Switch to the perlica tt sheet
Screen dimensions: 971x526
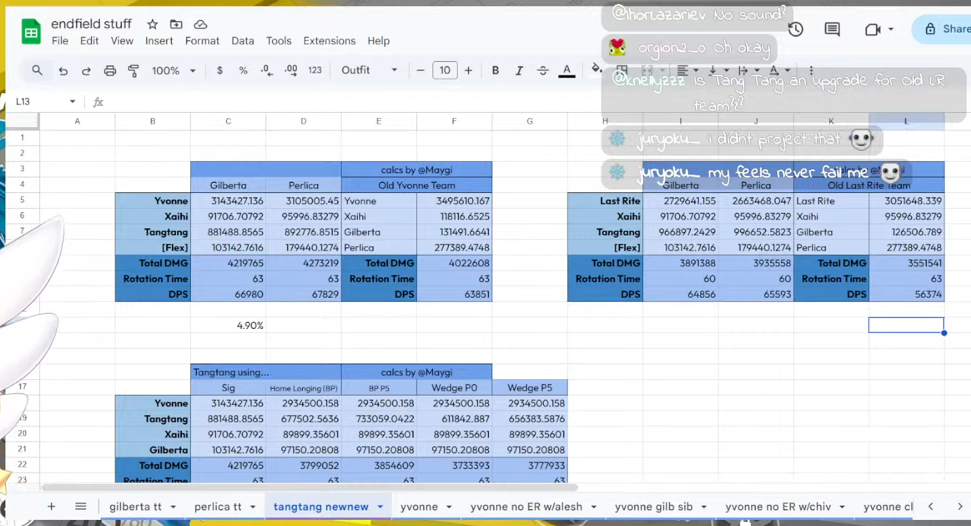(x=218, y=507)
